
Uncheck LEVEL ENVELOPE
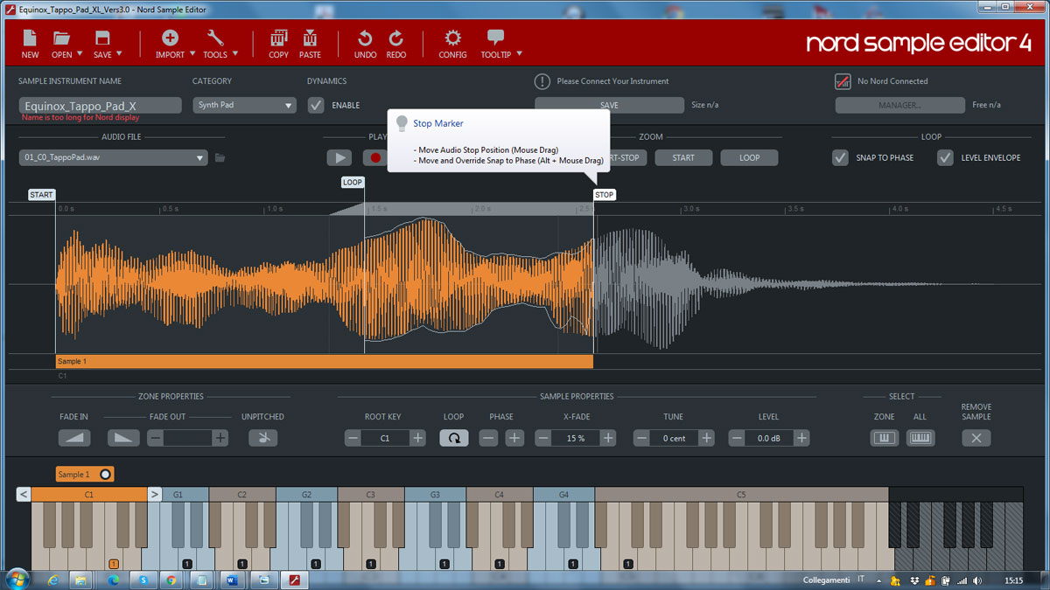[x=945, y=158]
